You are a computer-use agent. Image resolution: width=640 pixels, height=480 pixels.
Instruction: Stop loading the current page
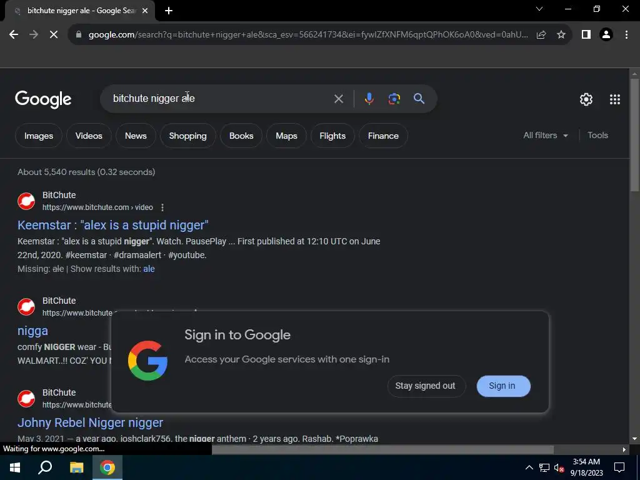[54, 35]
